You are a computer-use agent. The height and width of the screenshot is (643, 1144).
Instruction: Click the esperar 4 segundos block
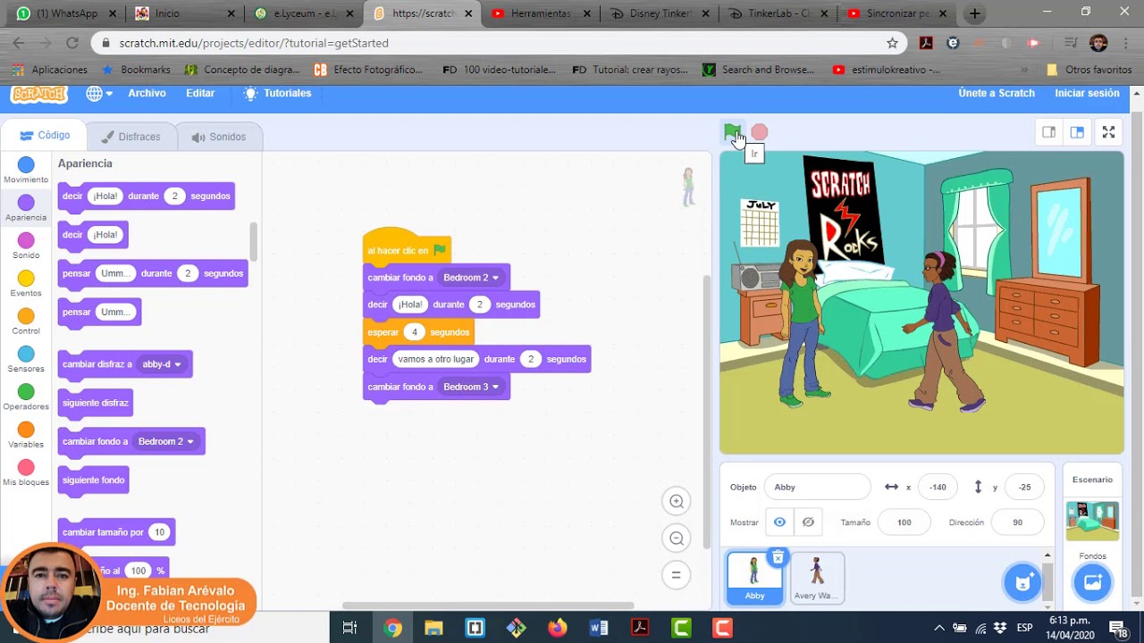(x=418, y=332)
